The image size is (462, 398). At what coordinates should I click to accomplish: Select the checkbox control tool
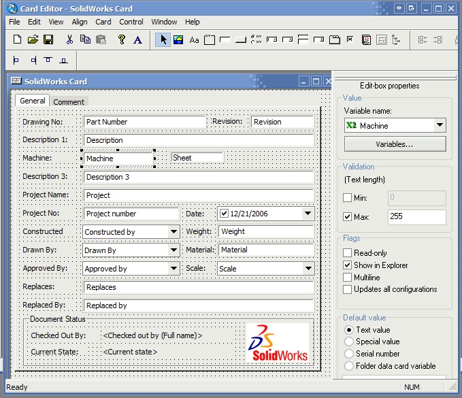pos(350,39)
